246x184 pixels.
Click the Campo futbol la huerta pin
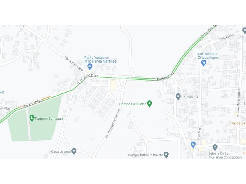tap(166, 155)
